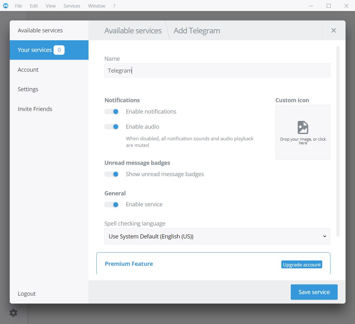Open the View menu
355x324 pixels.
50,6
